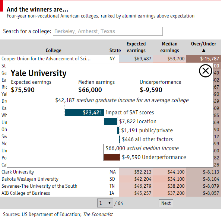Image resolution: width=222 pixels, height=219 pixels.
Task: Sort by the State column header
Action: 115,51
